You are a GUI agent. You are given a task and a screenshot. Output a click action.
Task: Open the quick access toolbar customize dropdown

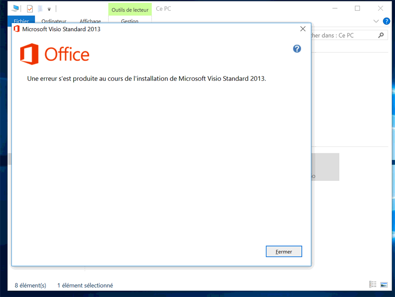click(x=49, y=9)
